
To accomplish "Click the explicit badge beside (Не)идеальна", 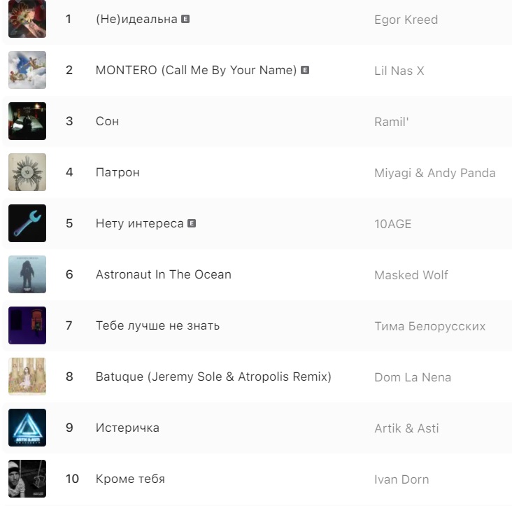I will click(185, 19).
